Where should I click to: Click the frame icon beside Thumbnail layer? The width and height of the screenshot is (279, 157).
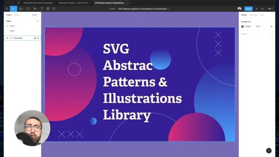tap(11, 38)
